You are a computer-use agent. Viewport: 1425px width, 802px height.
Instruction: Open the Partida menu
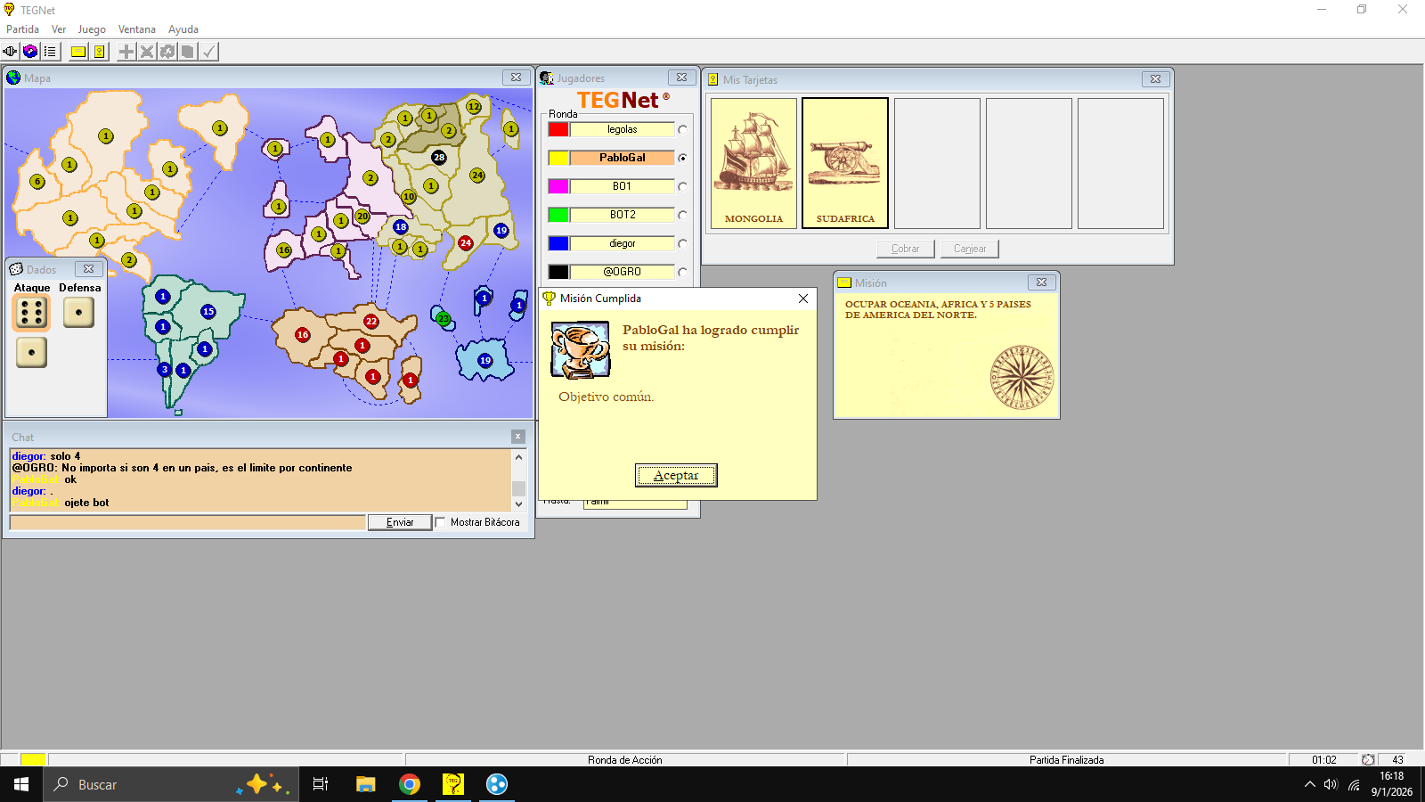[x=23, y=29]
